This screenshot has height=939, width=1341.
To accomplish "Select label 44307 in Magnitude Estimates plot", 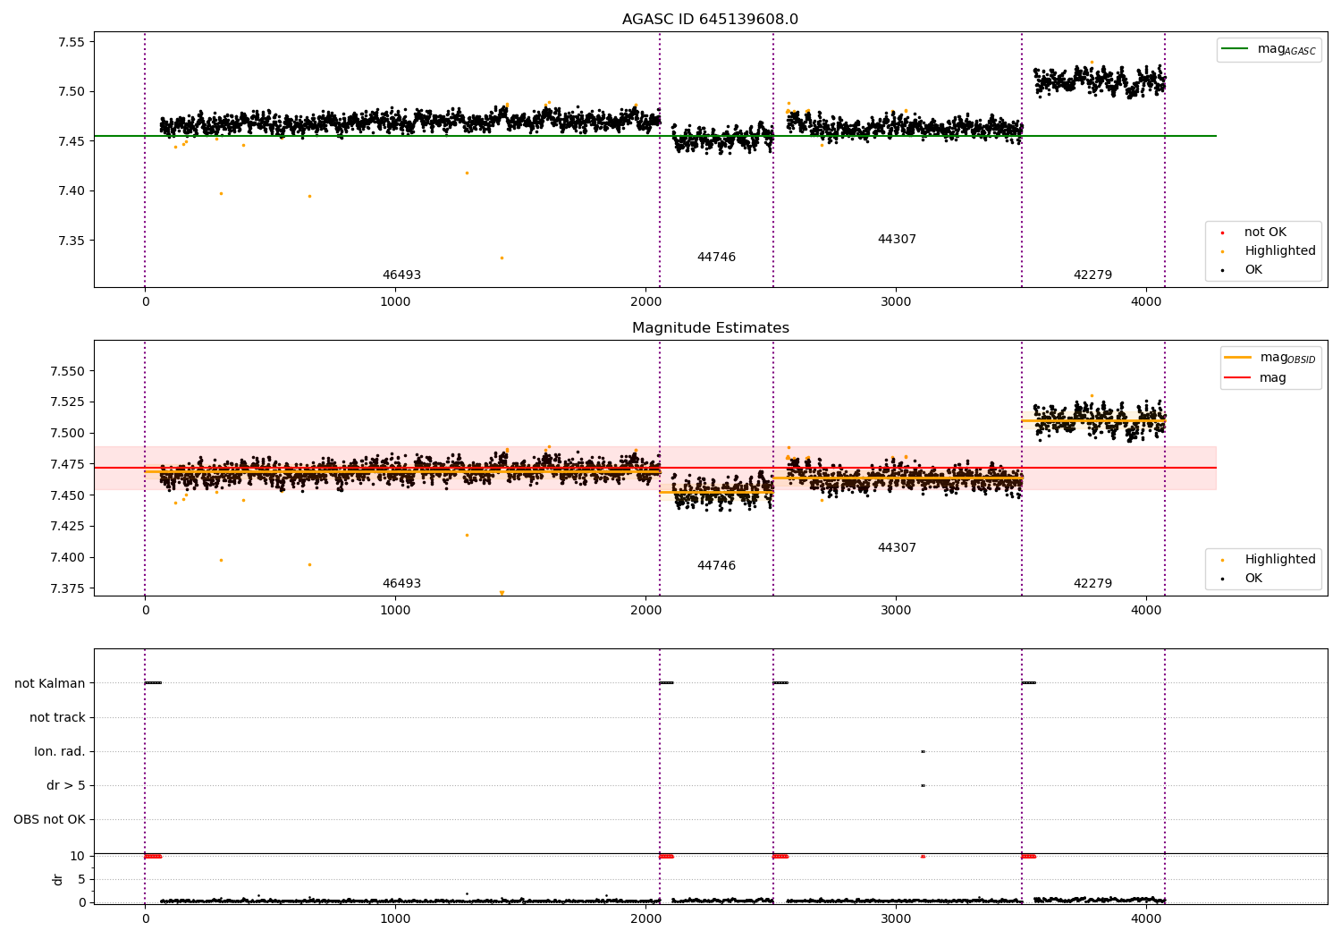I will (897, 548).
